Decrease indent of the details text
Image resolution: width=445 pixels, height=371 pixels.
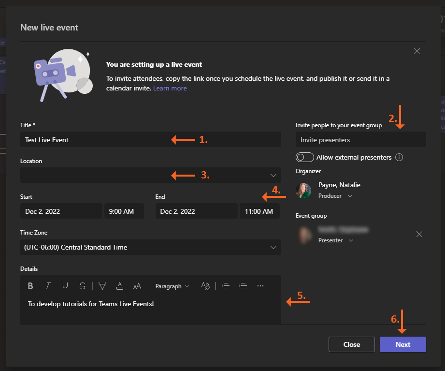(x=225, y=286)
